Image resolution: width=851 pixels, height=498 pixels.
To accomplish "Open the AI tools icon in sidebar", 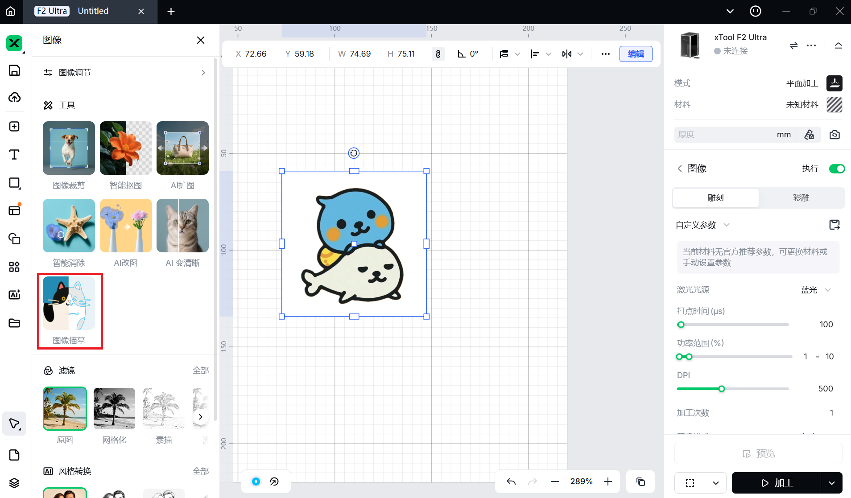I will pyautogui.click(x=14, y=295).
